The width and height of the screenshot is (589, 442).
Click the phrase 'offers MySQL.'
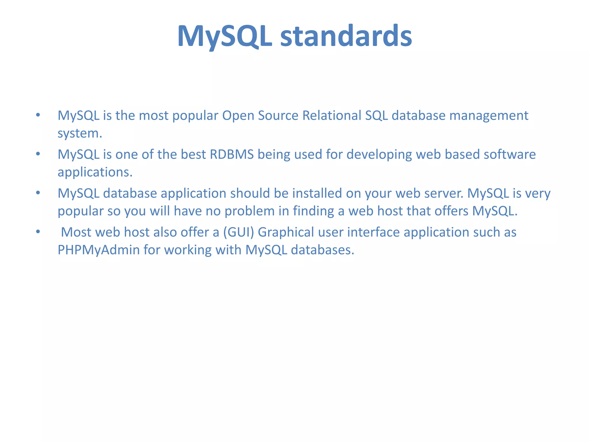(x=476, y=211)
